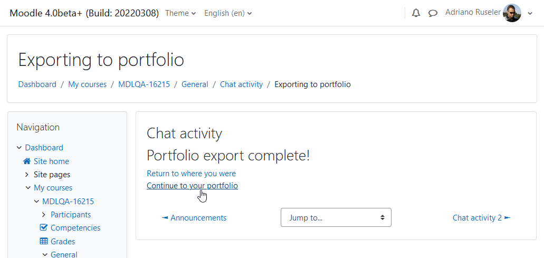Image resolution: width=544 pixels, height=258 pixels.
Task: Open MDLQA-16215 in the breadcrumb
Action: [x=144, y=84]
